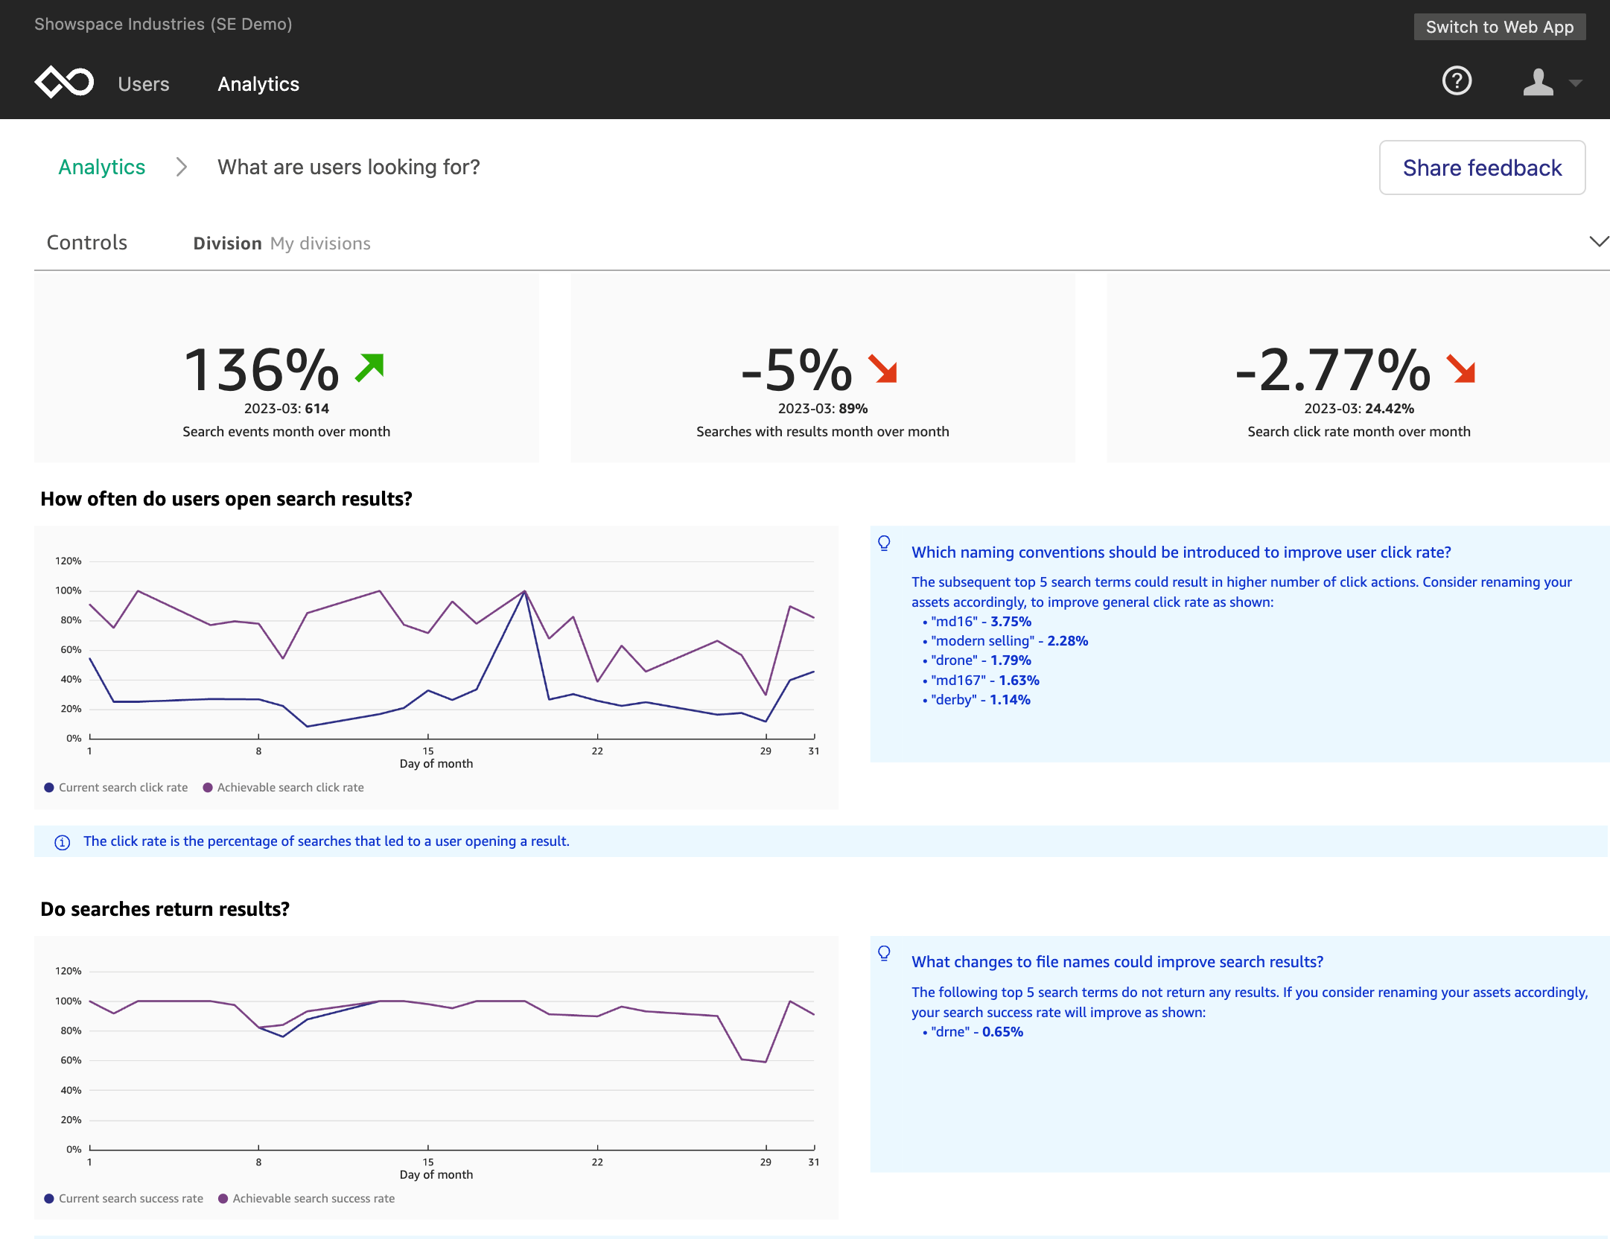Switch to the Users navigation tab
This screenshot has height=1239, width=1610.
click(x=144, y=83)
